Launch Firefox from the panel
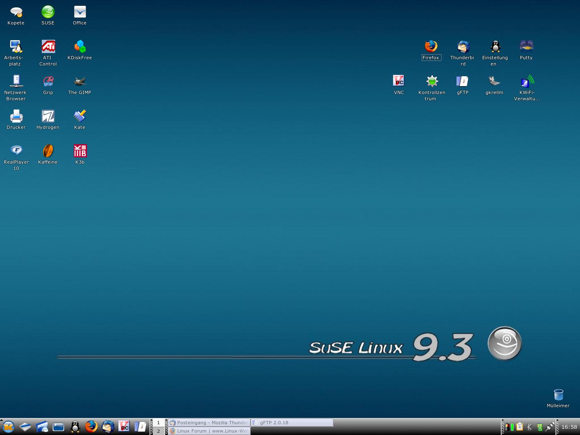The image size is (580, 435). coord(91,426)
